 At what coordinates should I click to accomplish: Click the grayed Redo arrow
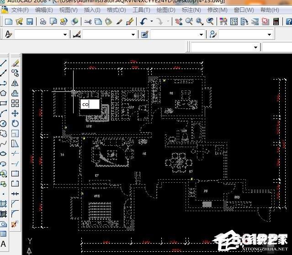[x=159, y=21]
